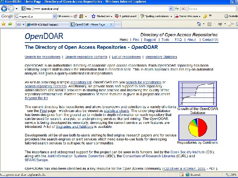The height and width of the screenshot is (178, 238).
Task: Follow the Beyond the list link
Action: pyautogui.click(x=36, y=98)
